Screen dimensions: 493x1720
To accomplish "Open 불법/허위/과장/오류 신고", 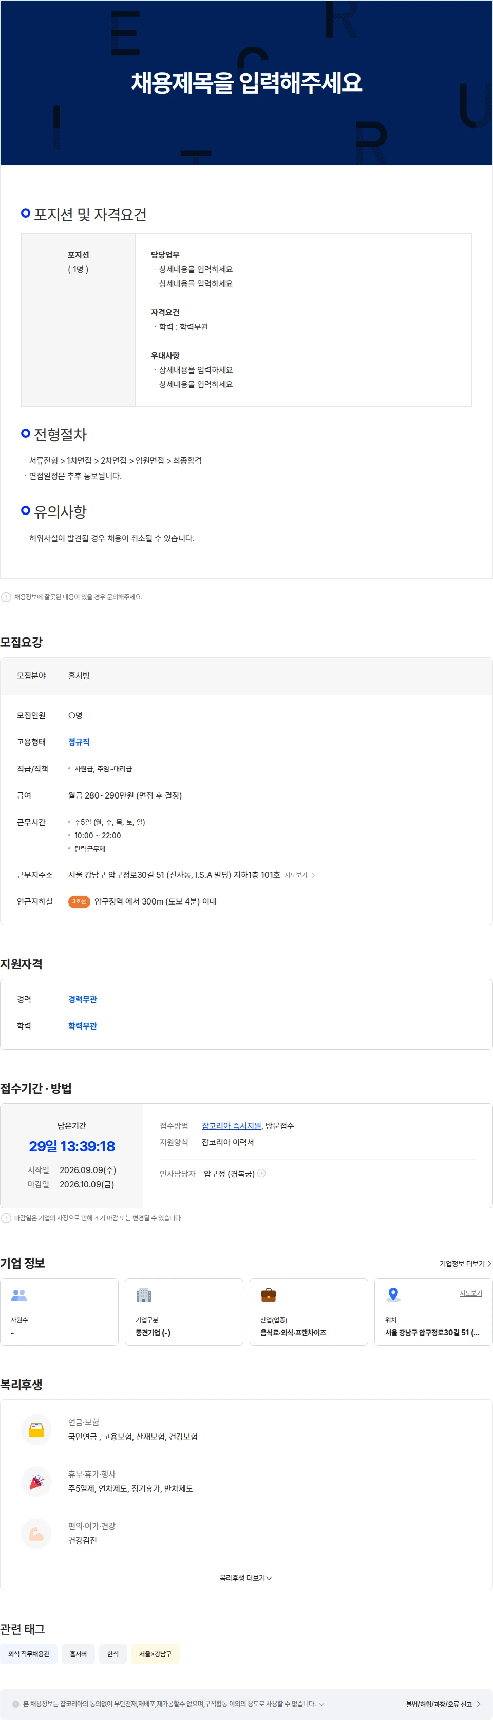I will pyautogui.click(x=443, y=1704).
